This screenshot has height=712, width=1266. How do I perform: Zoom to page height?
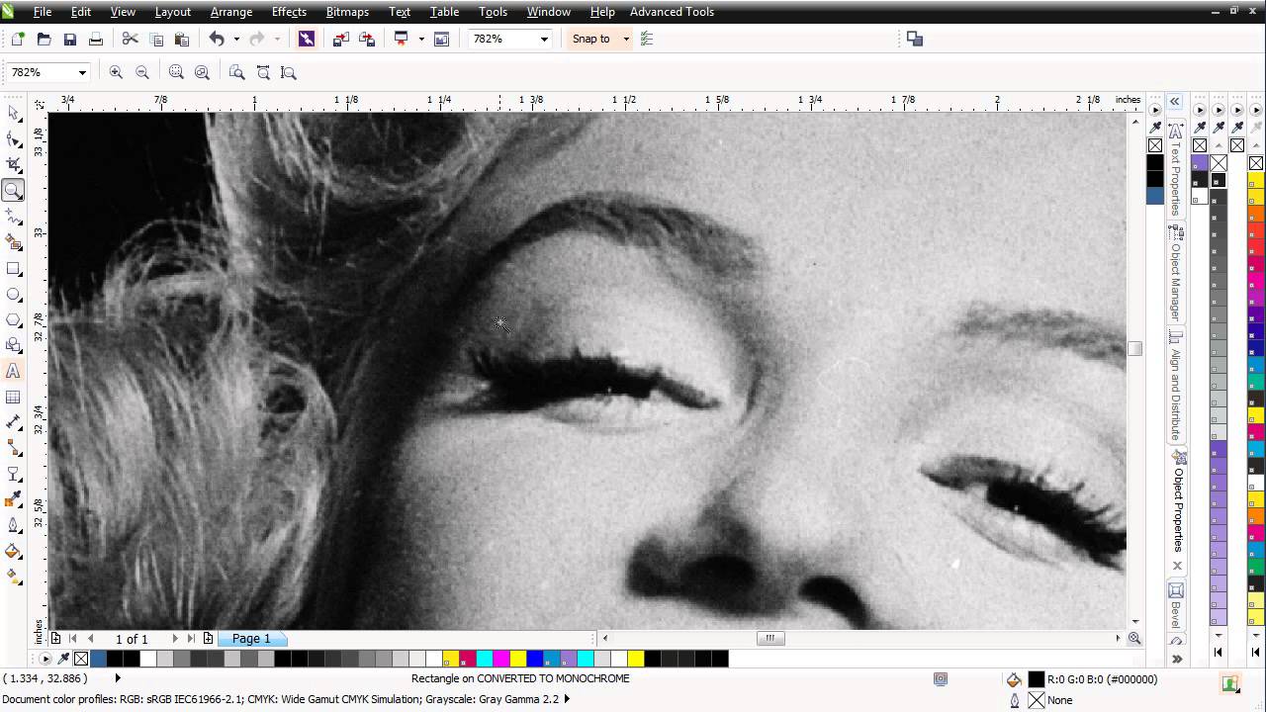pyautogui.click(x=289, y=72)
